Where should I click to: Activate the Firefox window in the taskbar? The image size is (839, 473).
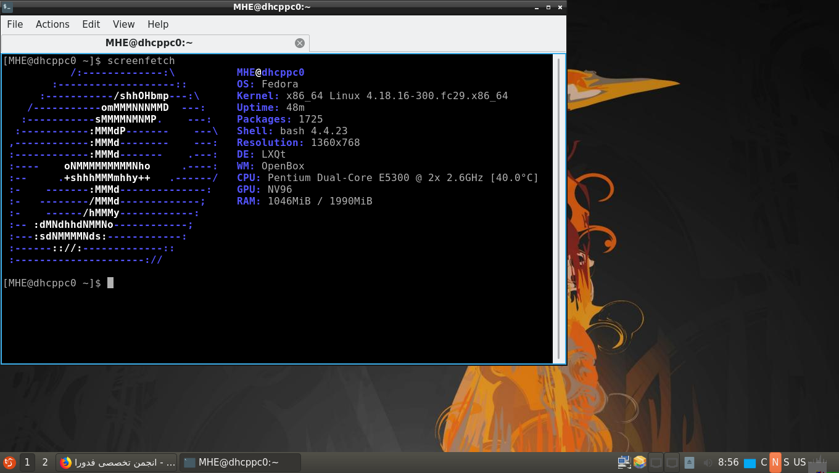click(x=117, y=462)
